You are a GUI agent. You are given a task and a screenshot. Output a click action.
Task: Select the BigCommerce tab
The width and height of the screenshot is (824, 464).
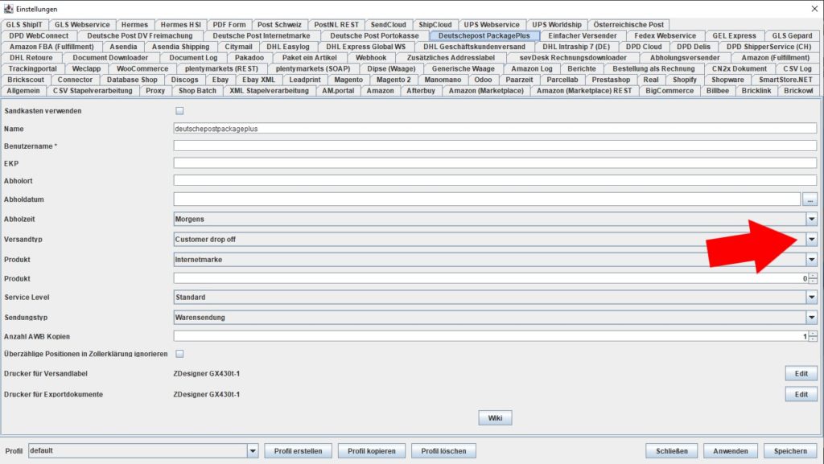pos(669,91)
